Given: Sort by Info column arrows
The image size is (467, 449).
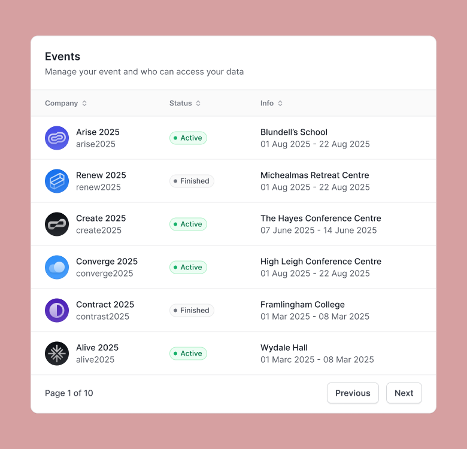Looking at the screenshot, I should (280, 103).
